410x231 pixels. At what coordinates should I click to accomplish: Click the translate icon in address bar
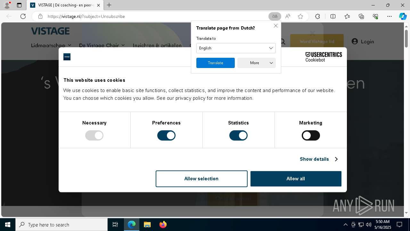(x=275, y=16)
